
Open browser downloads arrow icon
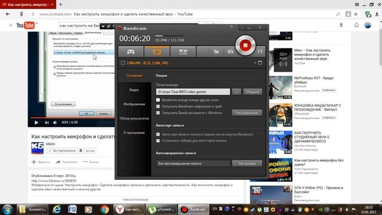[x=377, y=14]
